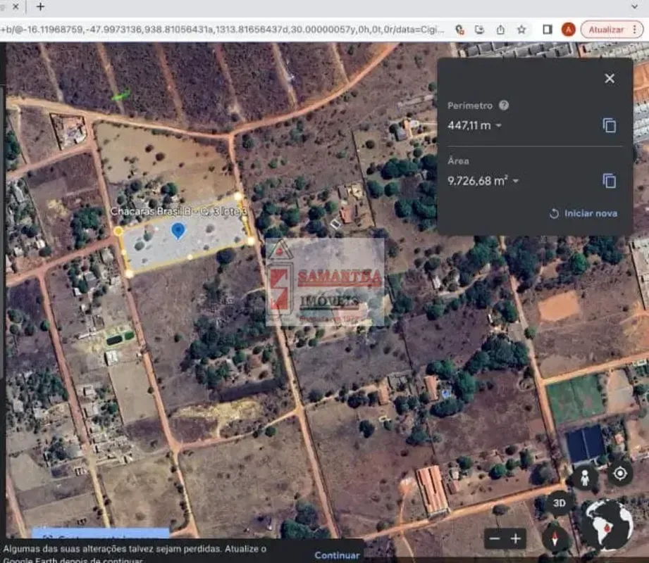Image resolution: width=649 pixels, height=563 pixels.
Task: Click the Continuar link in the warning
Action: [337, 555]
